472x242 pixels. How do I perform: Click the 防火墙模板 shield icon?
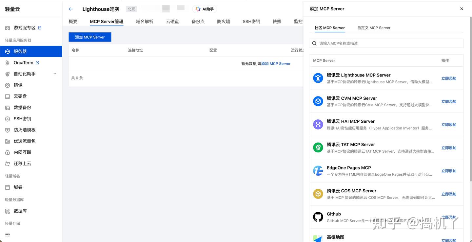click(x=7, y=130)
